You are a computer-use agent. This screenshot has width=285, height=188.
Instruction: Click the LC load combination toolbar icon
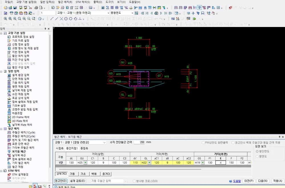click(x=150, y=8)
